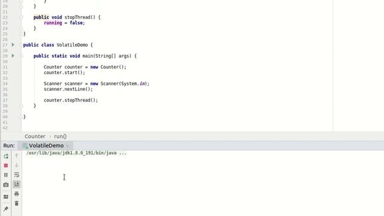Click the java command line in console

coord(76,153)
